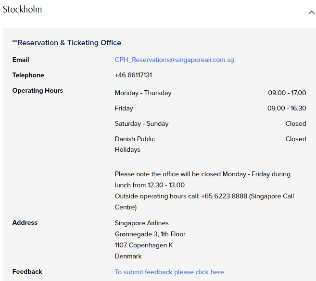Open the CPH_Reservations email link
Viewport: 316px width, 281px height.
tap(174, 60)
